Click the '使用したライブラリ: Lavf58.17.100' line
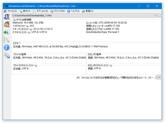This screenshot has height=123, width=165. (x=103, y=29)
